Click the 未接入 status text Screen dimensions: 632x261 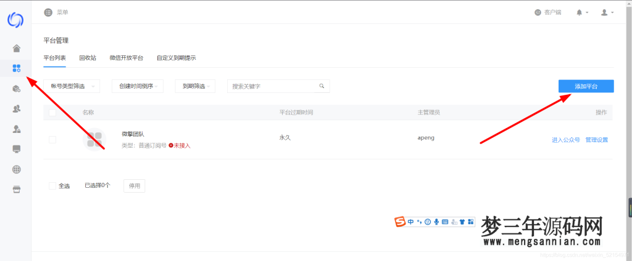[182, 145]
